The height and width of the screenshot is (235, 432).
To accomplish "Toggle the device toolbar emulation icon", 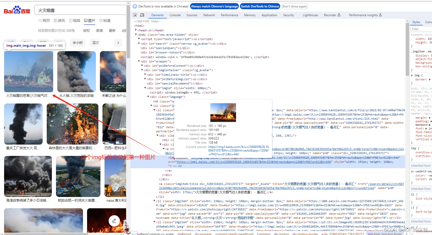I will click(x=142, y=15).
